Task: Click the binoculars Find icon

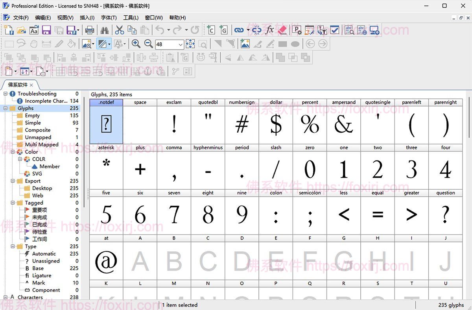Action: click(x=104, y=30)
